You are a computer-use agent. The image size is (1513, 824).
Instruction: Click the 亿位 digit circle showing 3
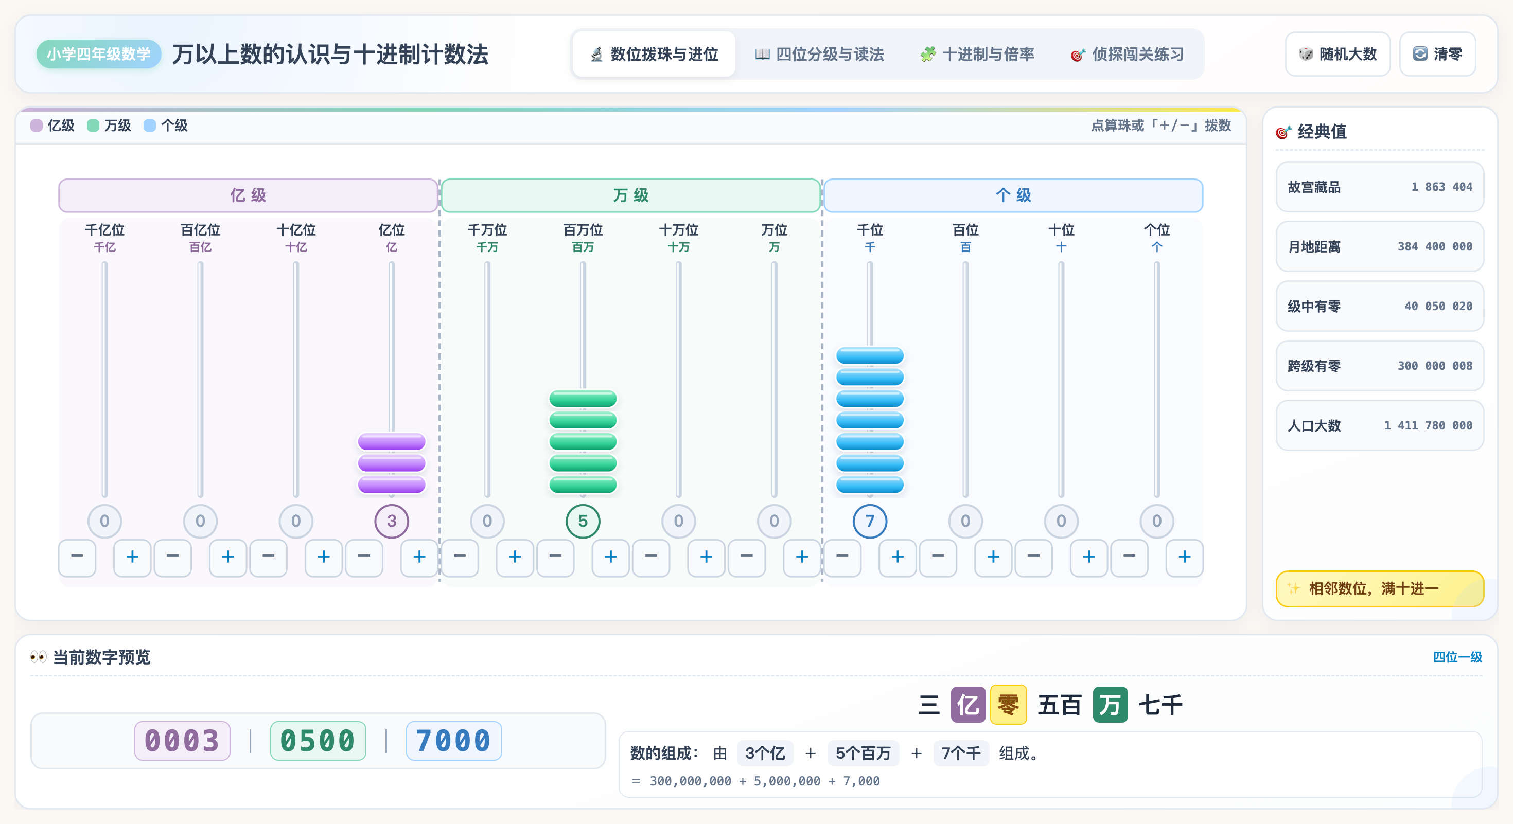pos(392,521)
